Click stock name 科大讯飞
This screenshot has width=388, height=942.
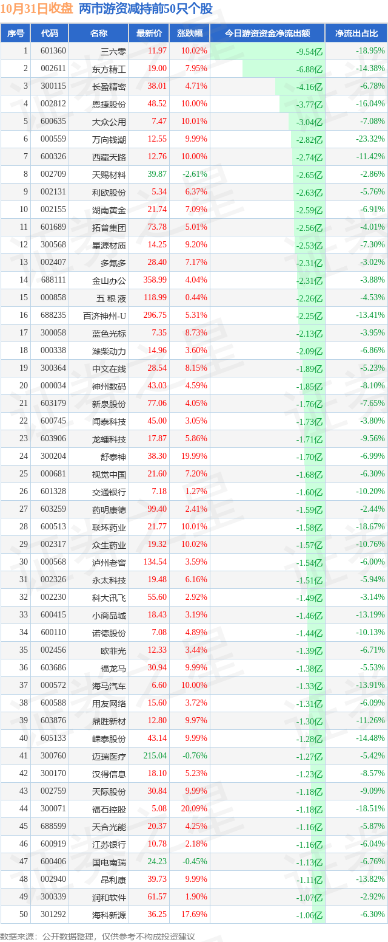coord(109,597)
